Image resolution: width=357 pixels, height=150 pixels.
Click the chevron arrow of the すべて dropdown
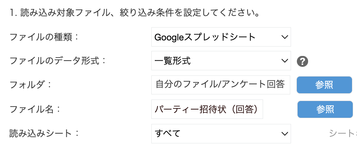tap(284, 134)
